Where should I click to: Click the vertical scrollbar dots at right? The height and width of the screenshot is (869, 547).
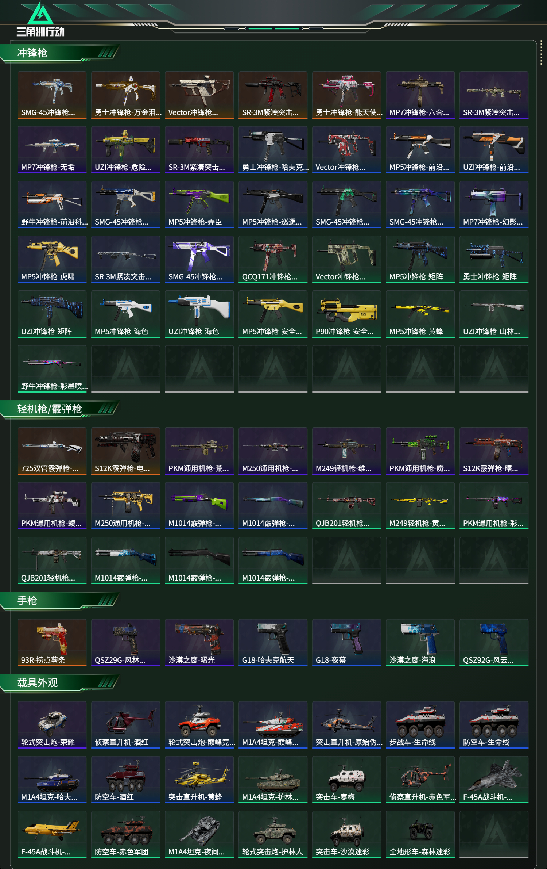(x=541, y=53)
